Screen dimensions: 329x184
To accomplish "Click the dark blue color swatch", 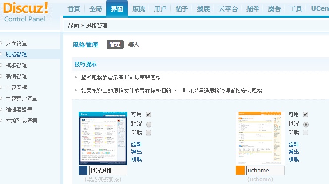I will pyautogui.click(x=83, y=171).
